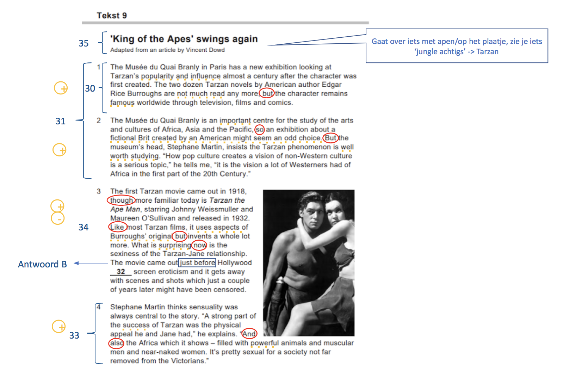Click the headline ''King of the Apes' swings again'
The width and height of the screenshot is (570, 377).
(x=184, y=39)
